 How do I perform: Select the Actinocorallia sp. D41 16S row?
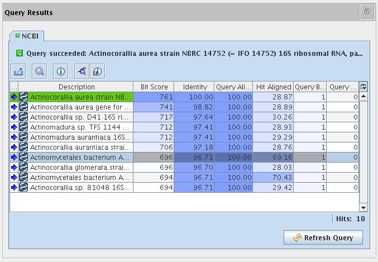click(x=81, y=117)
